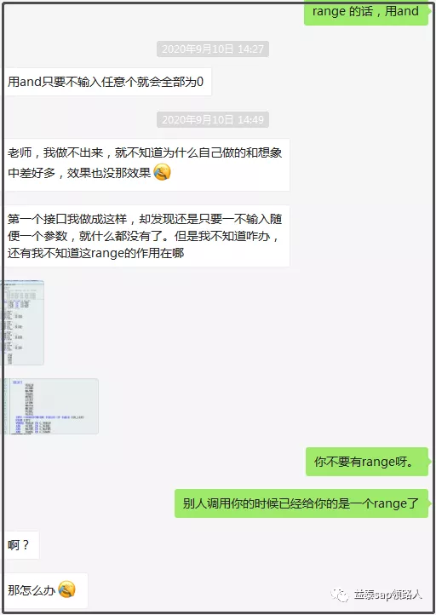The image size is (436, 615).
Task: Click the crying-laughing emoji after 效果也没那效果
Action: coord(162,173)
